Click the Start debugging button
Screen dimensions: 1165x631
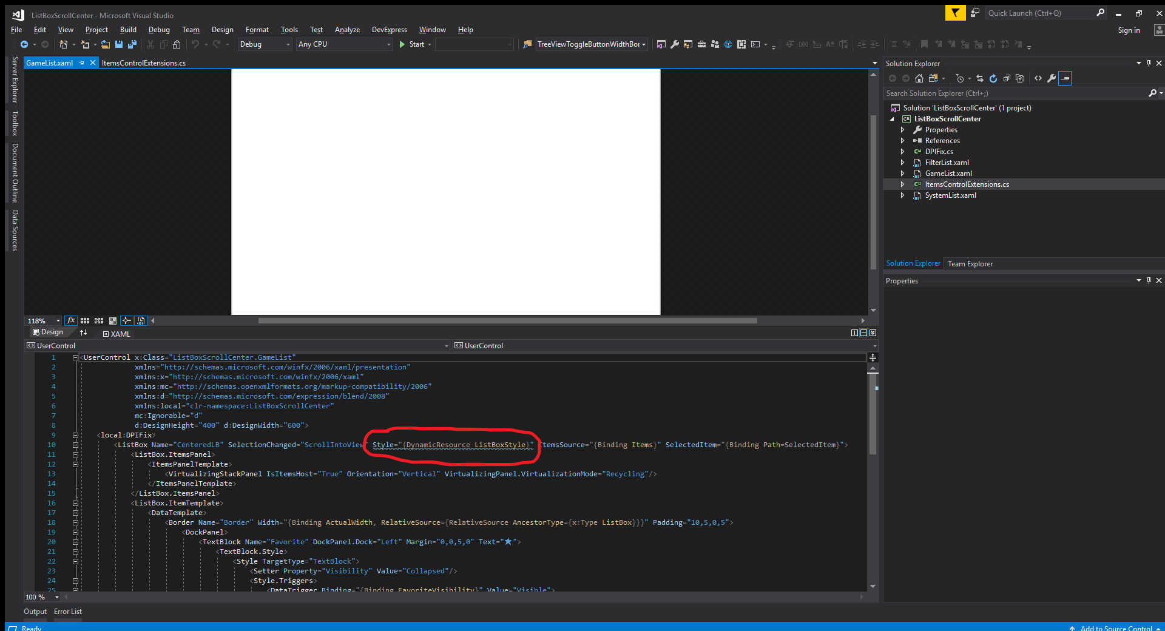411,44
